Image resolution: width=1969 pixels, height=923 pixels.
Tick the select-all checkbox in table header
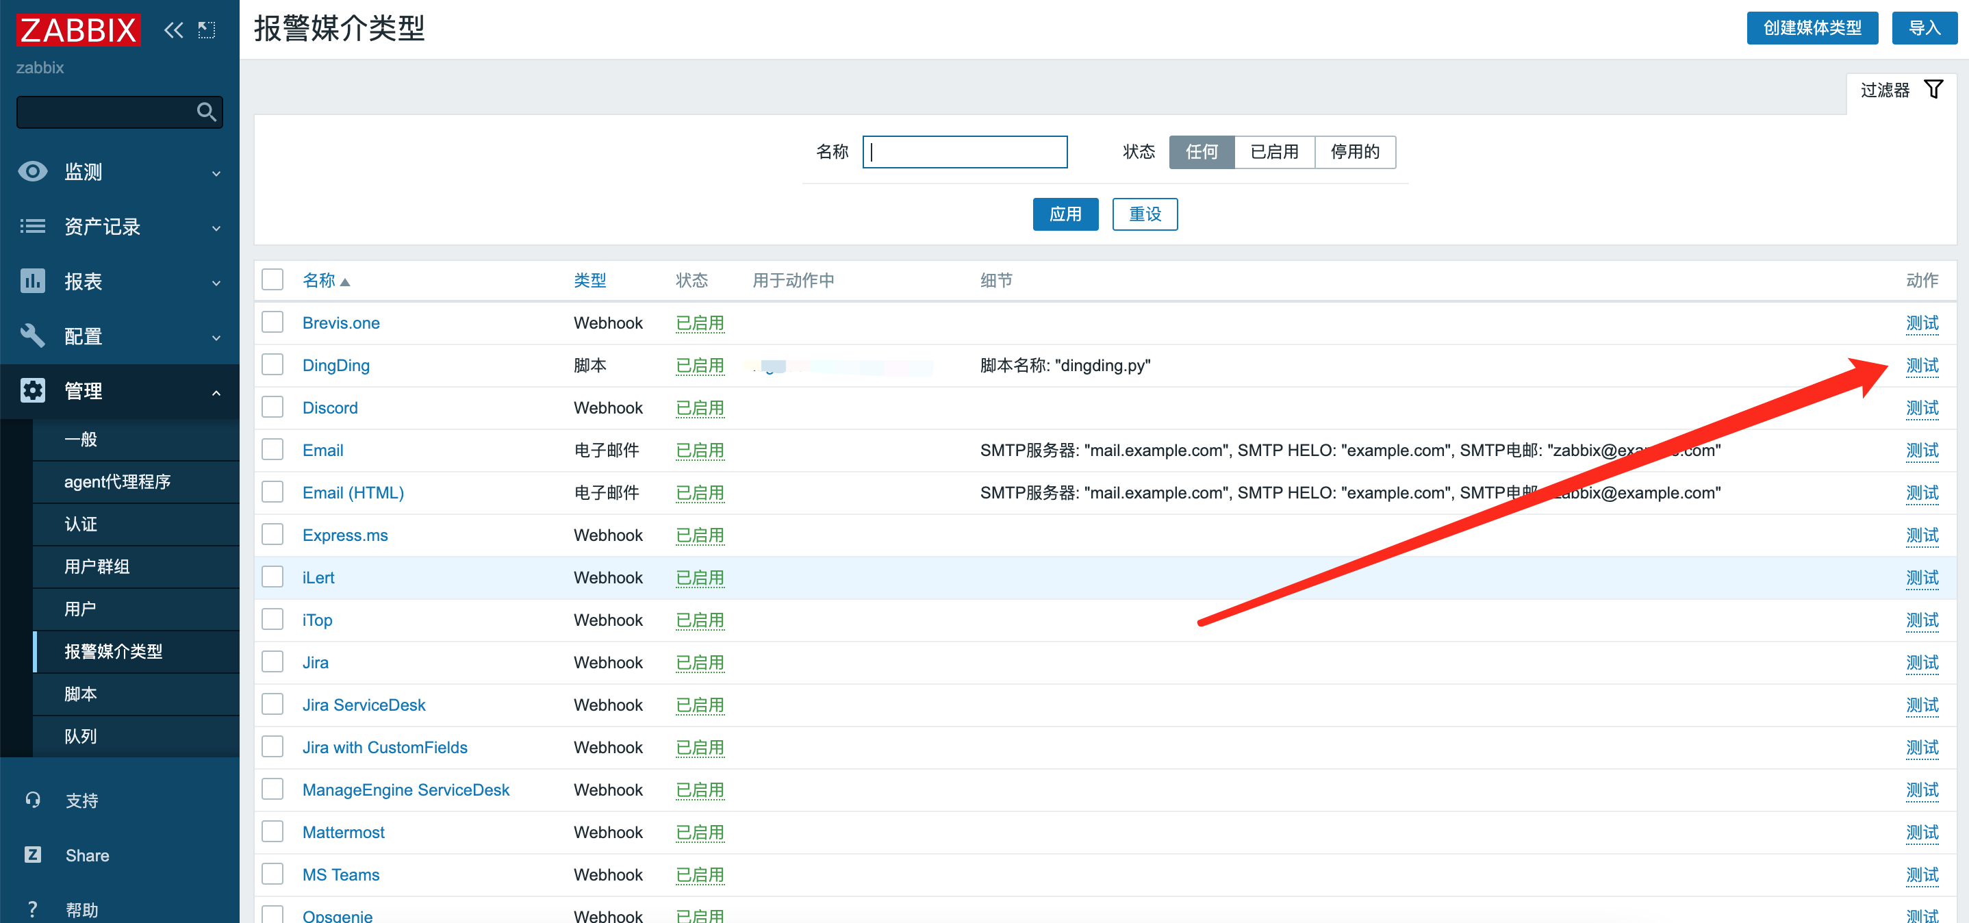tap(272, 280)
